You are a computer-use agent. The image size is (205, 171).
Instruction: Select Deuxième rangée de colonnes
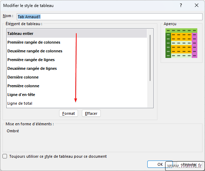point(77,51)
